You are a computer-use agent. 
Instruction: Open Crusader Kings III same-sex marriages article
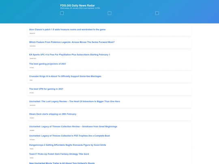click(x=65, y=76)
